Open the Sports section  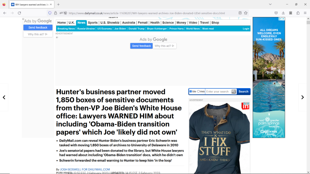[93, 23]
